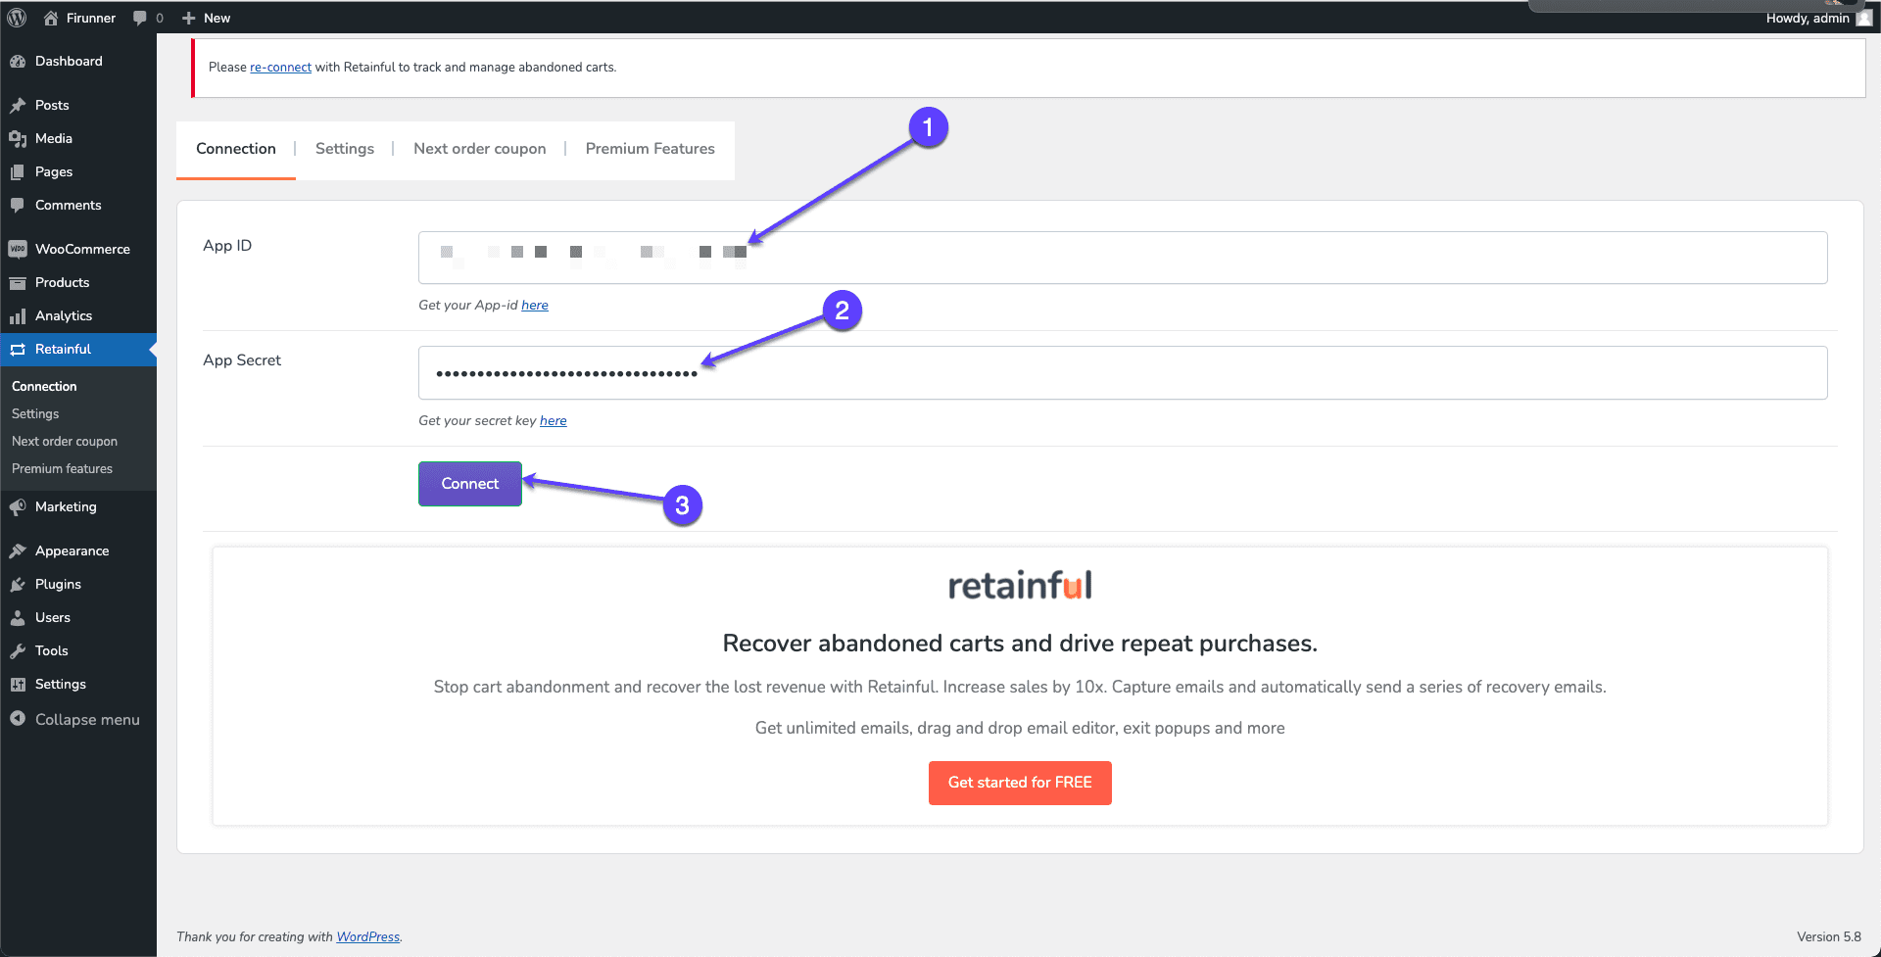Click the Marketing megaphone icon
This screenshot has height=957, width=1881.
[18, 506]
